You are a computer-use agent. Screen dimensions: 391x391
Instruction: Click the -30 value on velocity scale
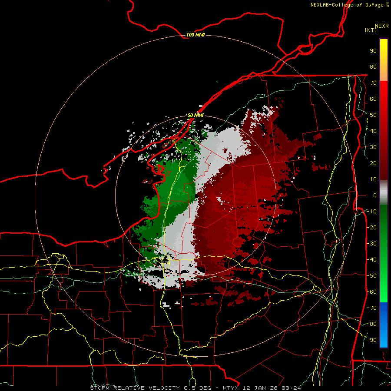coord(371,244)
